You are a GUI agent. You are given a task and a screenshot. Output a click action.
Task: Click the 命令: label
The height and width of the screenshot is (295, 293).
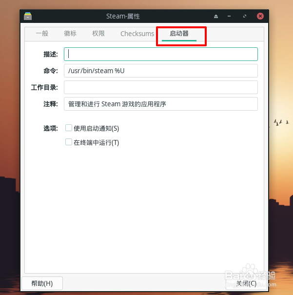(x=51, y=71)
